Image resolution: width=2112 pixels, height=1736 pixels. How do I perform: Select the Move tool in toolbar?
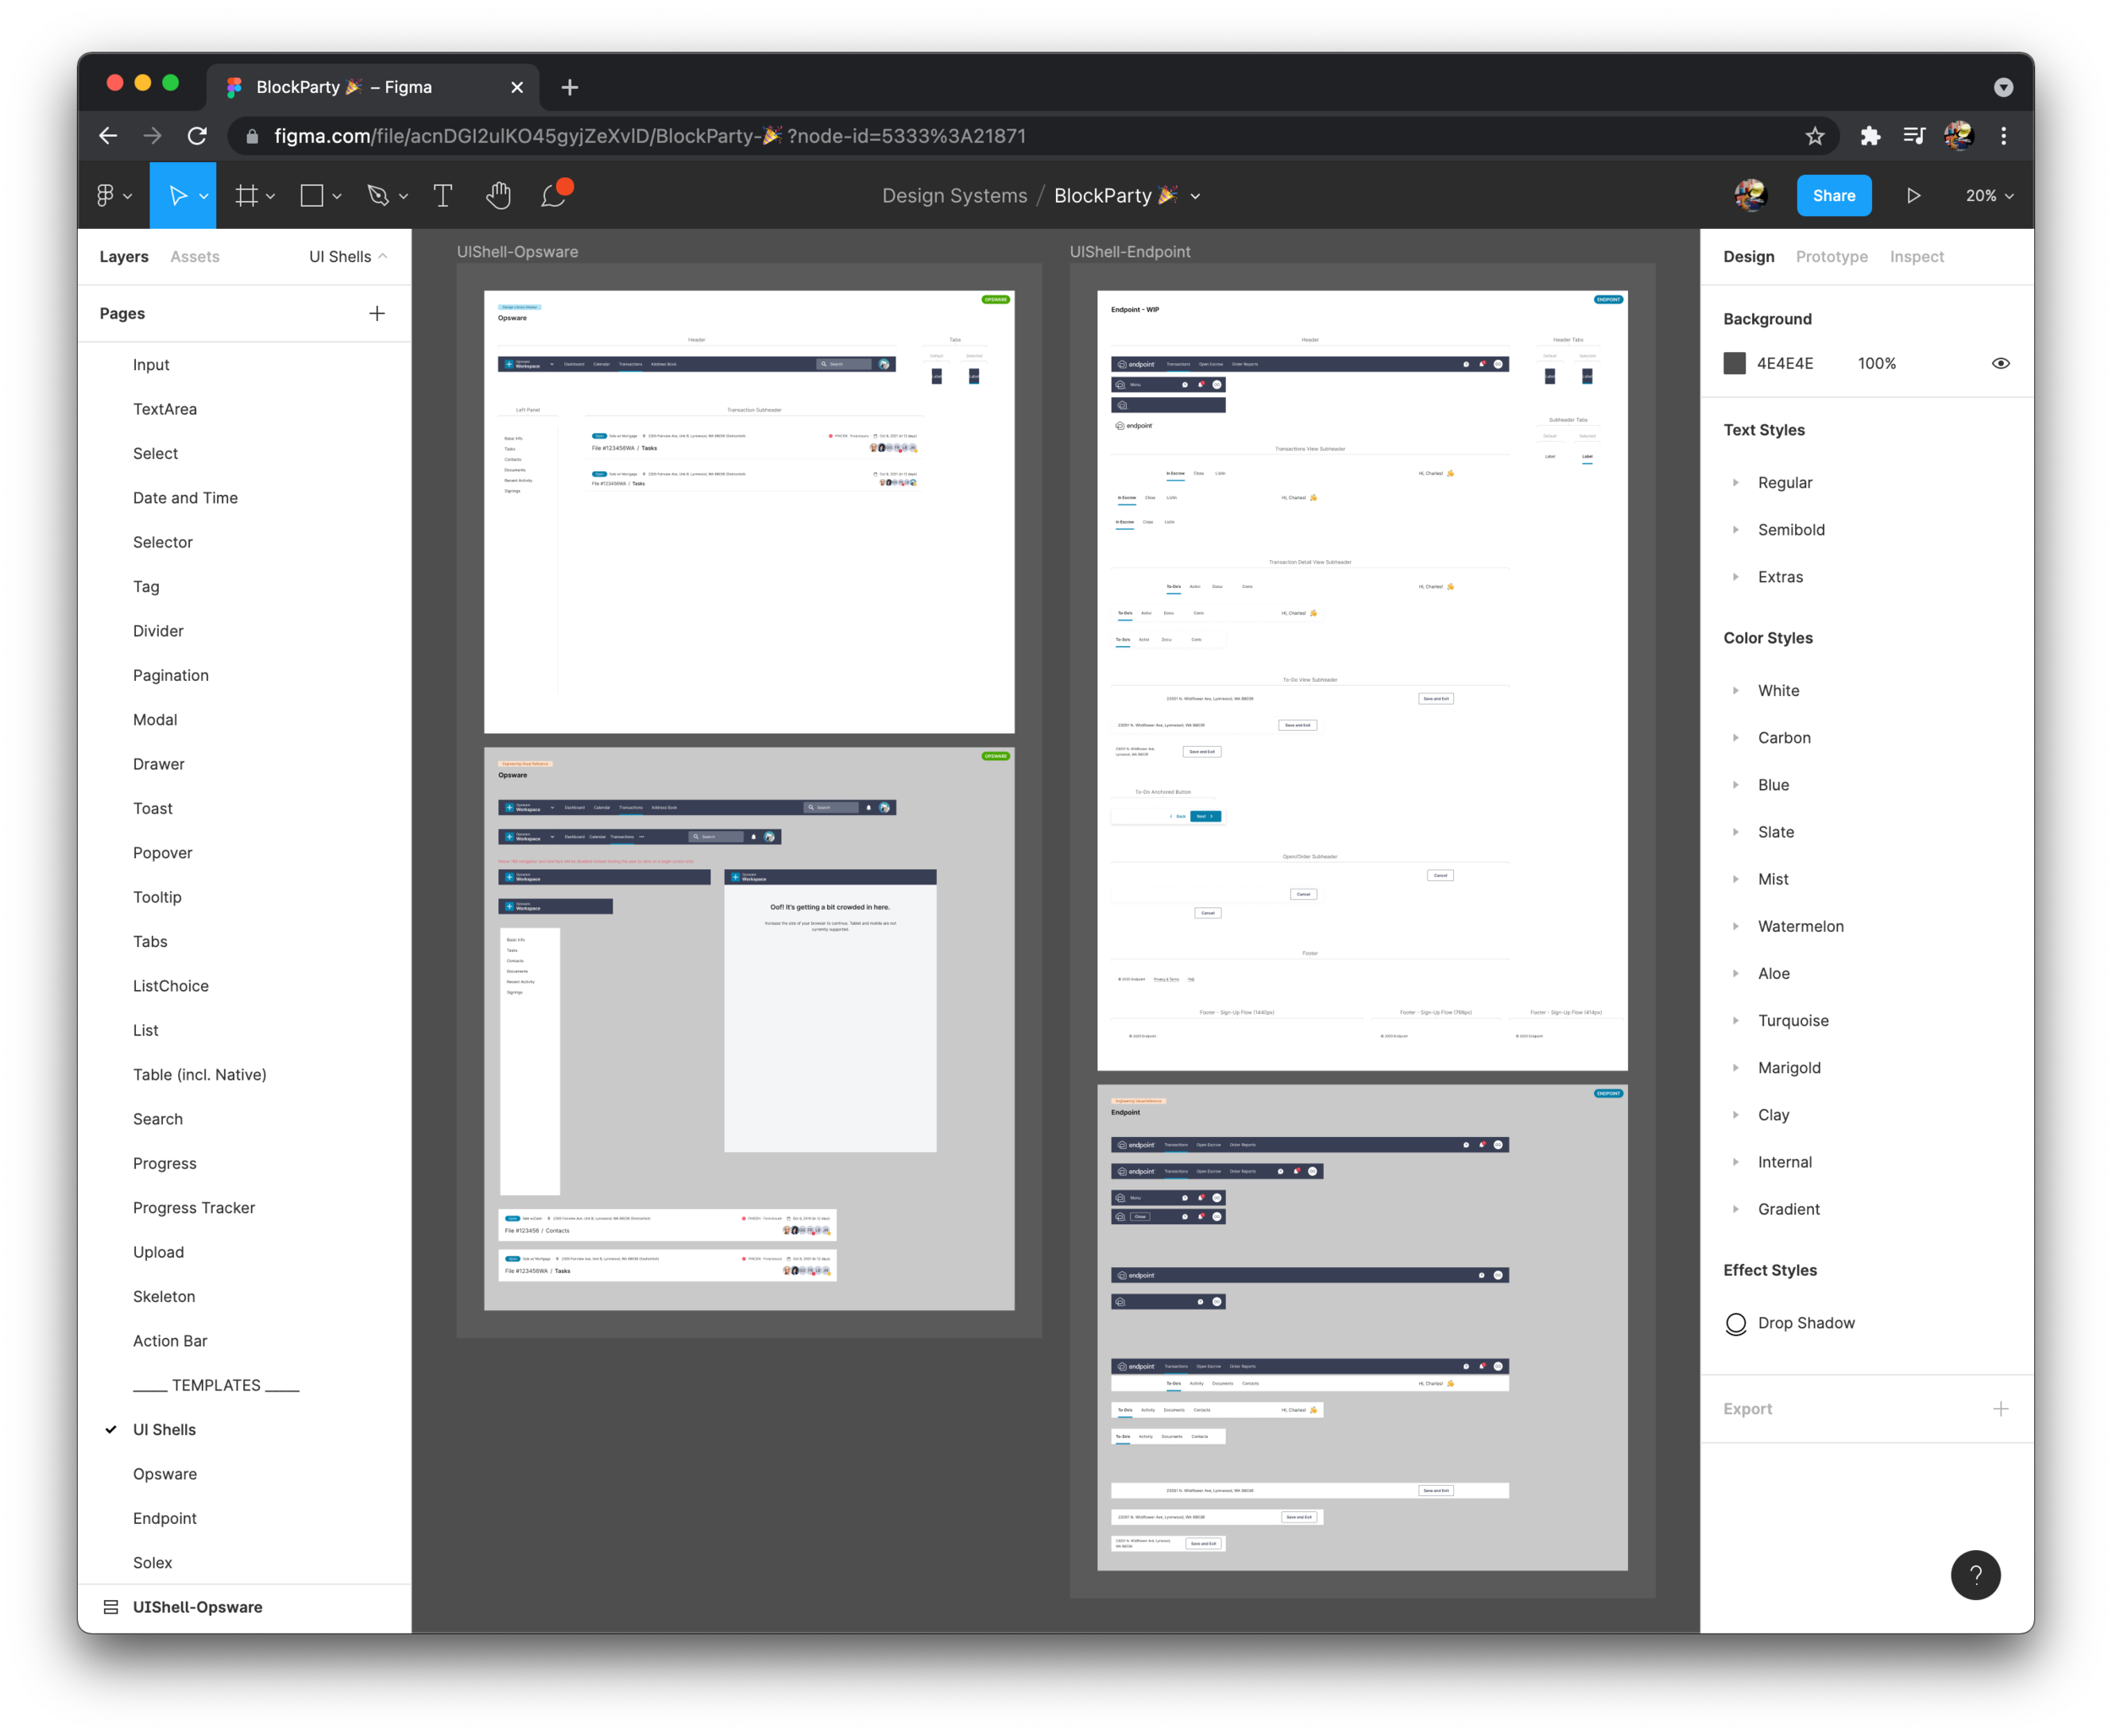coord(177,196)
